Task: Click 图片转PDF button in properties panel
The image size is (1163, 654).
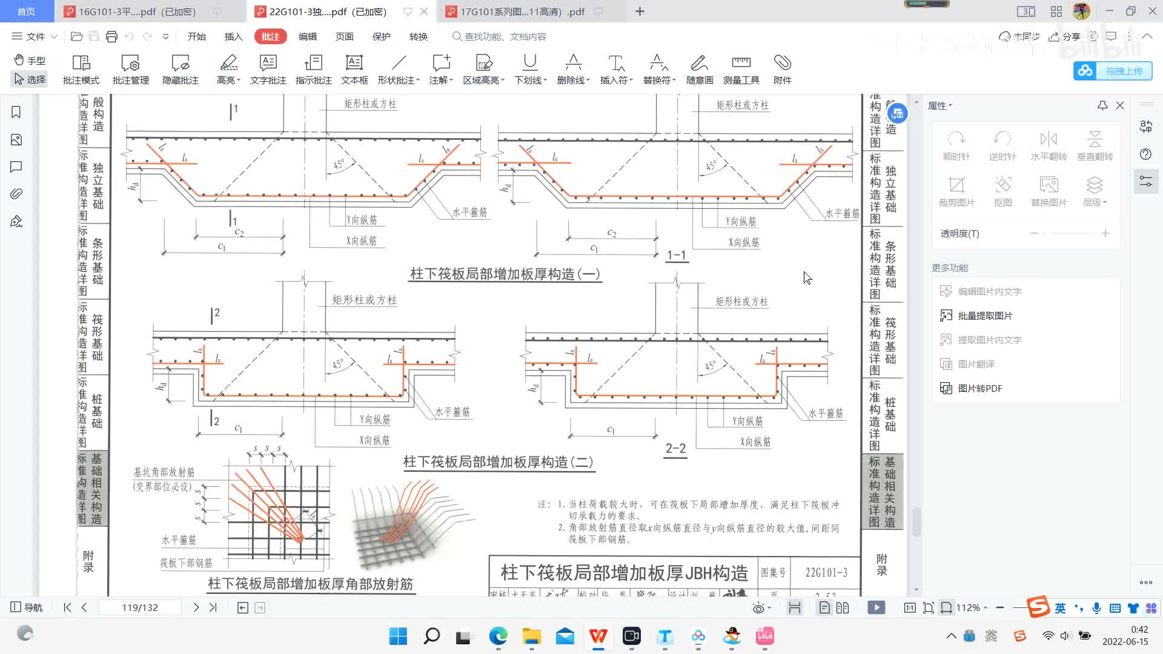Action: pyautogui.click(x=978, y=388)
